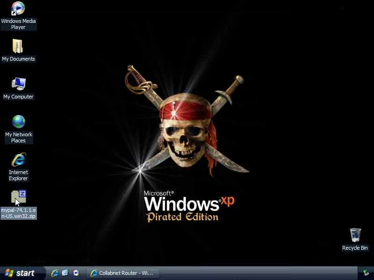374x280 pixels.
Task: Click the Show Desktop Quick Launch icon
Action: [65, 273]
